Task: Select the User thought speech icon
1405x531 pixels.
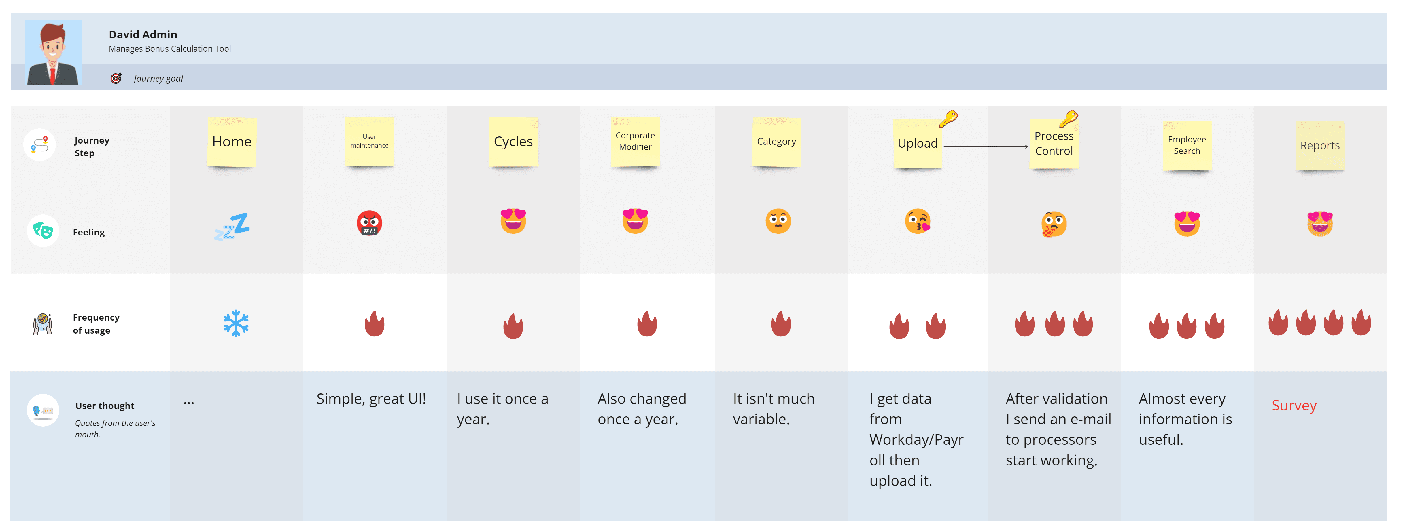Action: [43, 410]
